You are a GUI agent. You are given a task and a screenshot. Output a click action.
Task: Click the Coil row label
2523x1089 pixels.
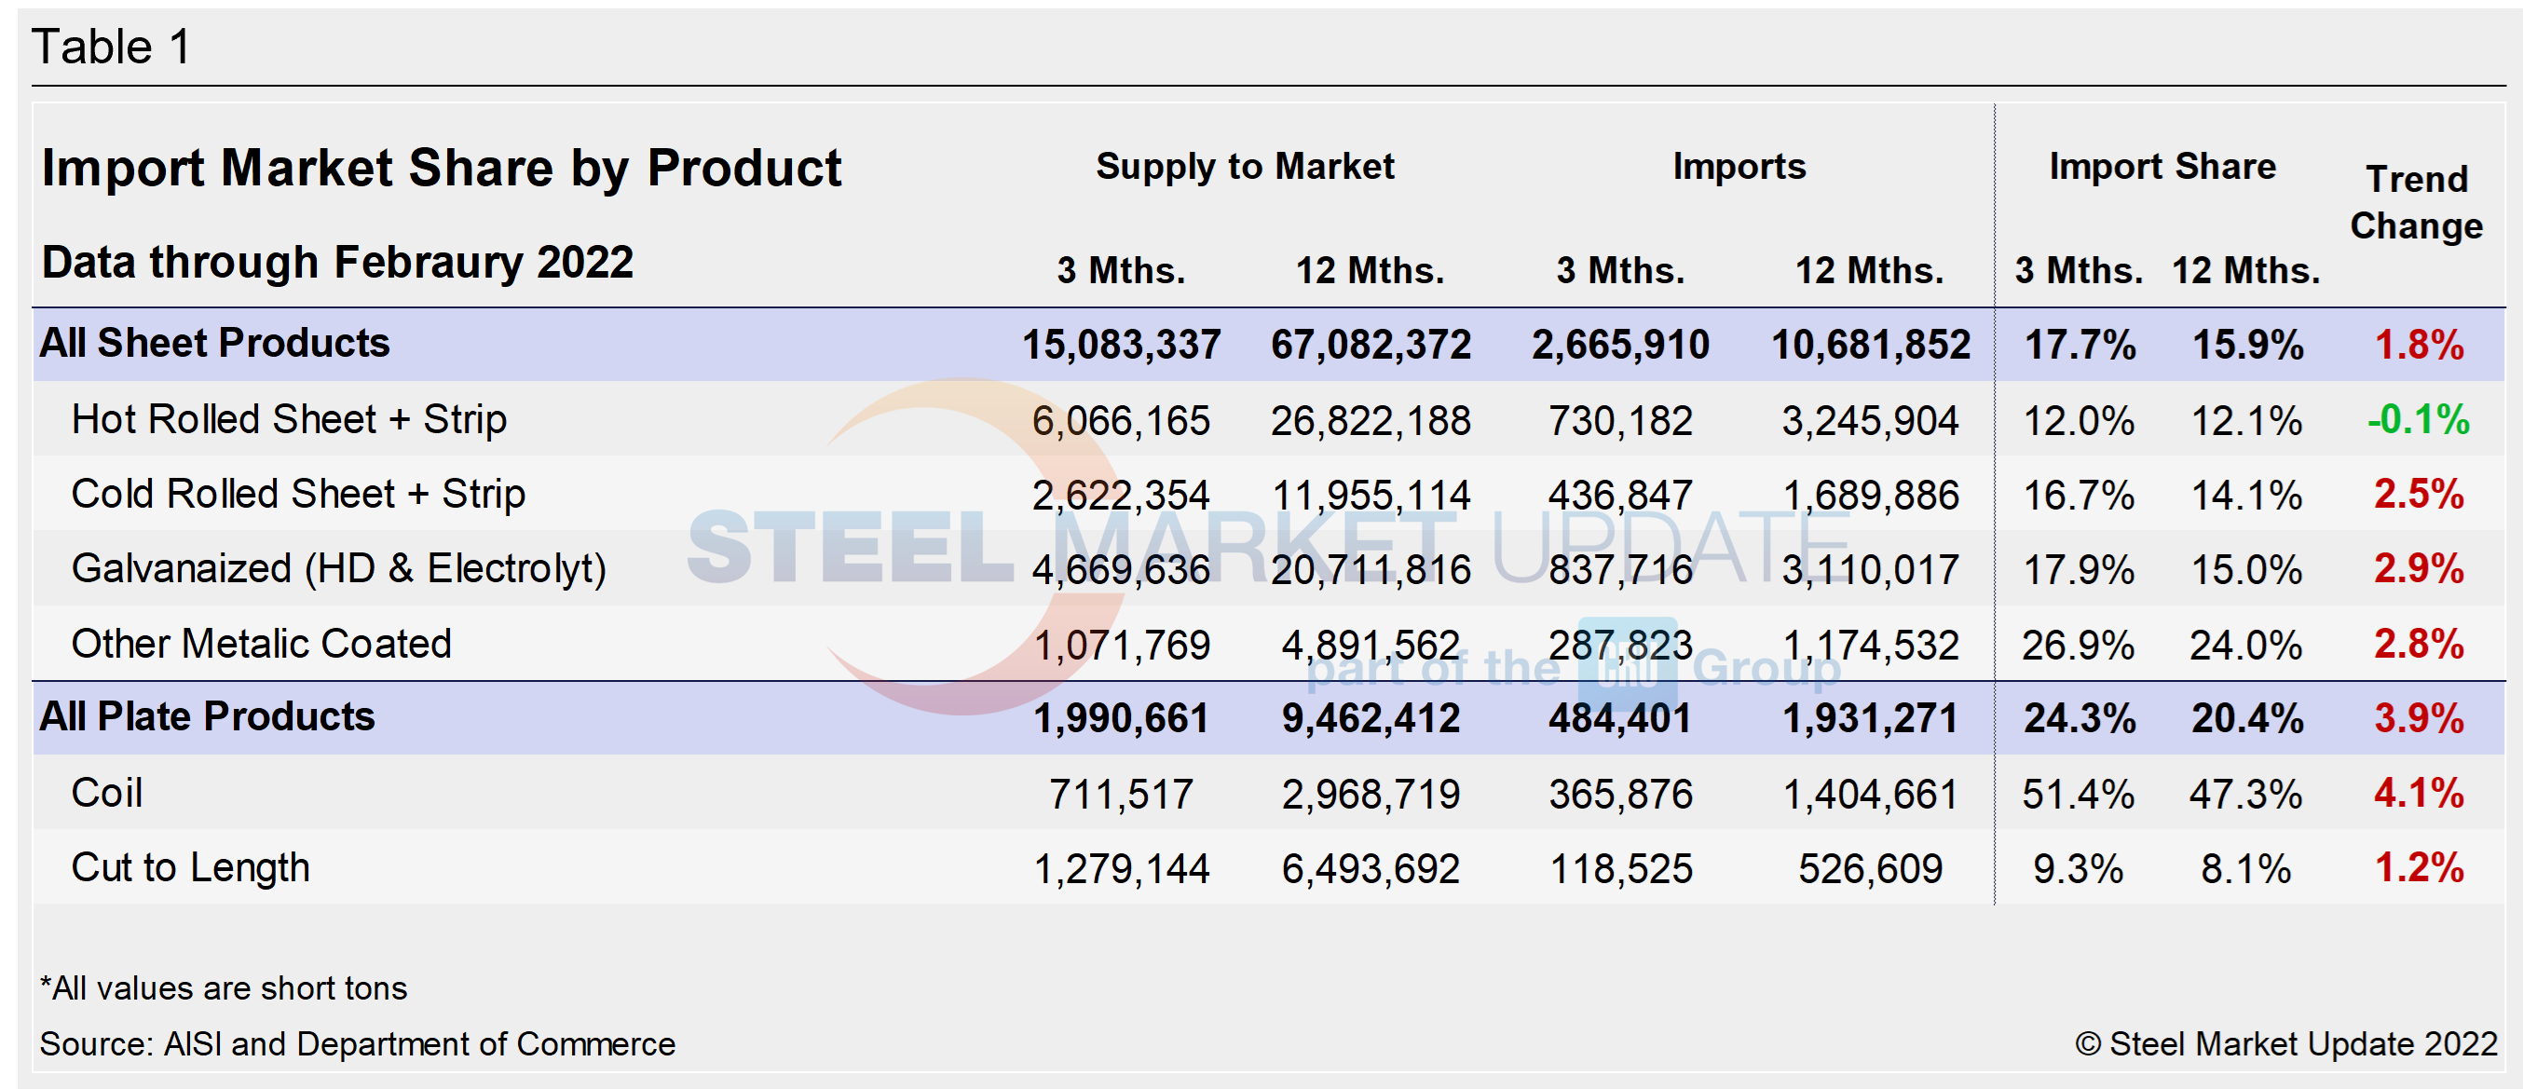108,794
